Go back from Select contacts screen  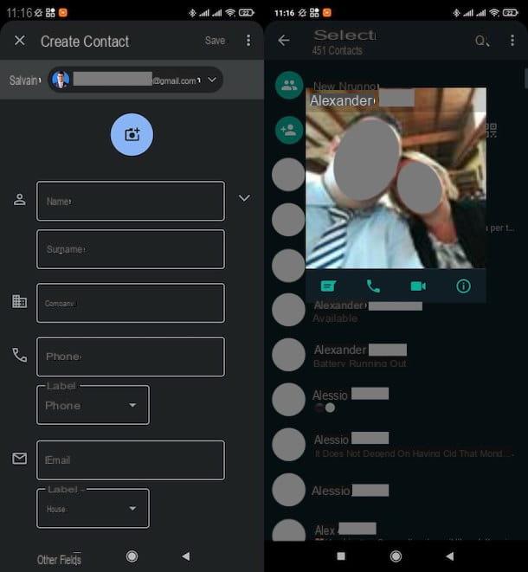tap(284, 41)
